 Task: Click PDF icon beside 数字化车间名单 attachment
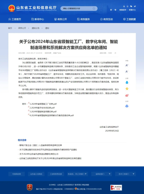click(29, 107)
